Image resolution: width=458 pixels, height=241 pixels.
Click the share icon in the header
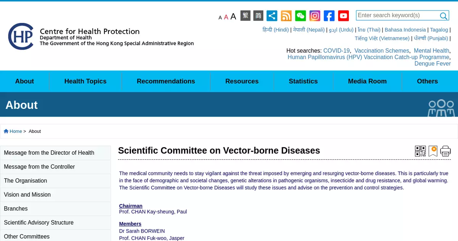pos(272,16)
